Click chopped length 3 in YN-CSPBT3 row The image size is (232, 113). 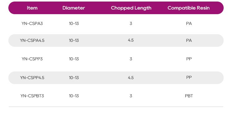pyautogui.click(x=131, y=96)
